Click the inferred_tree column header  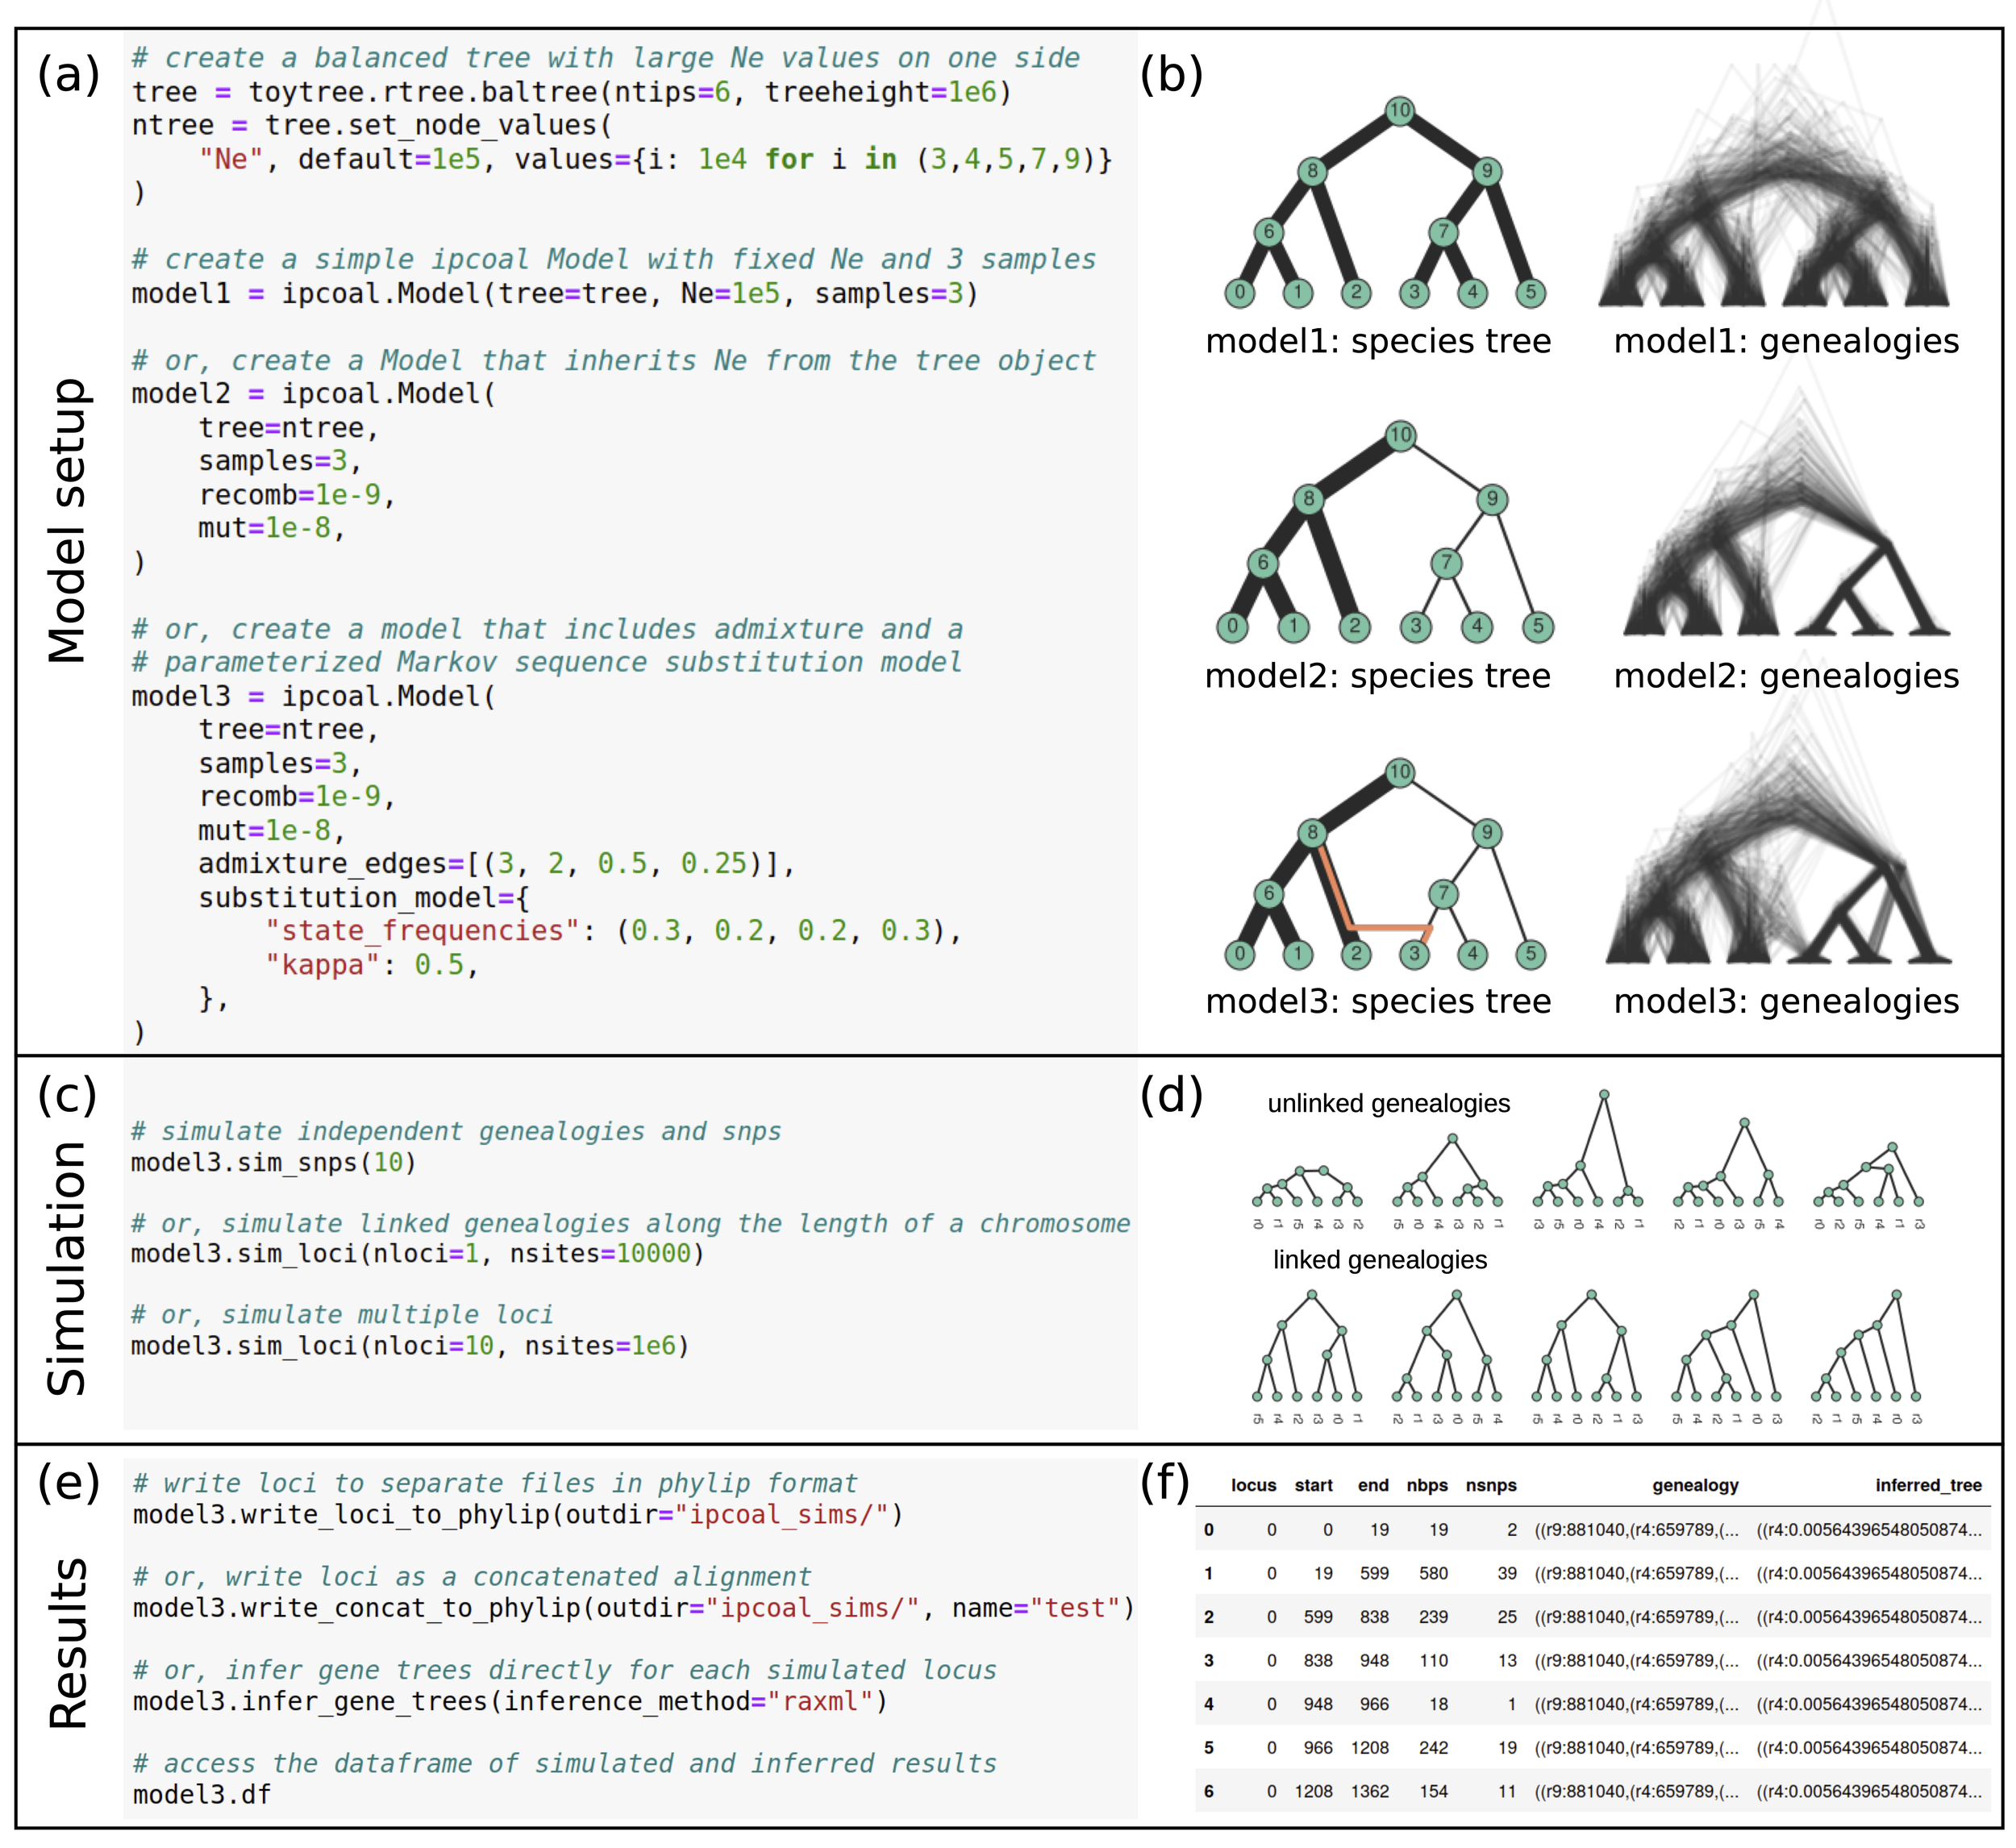click(x=1927, y=1485)
